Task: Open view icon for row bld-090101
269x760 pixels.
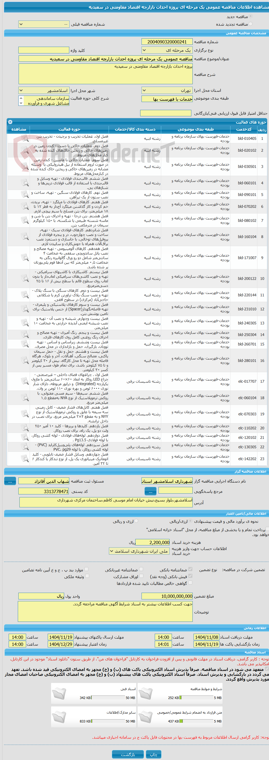Action: (25, 194)
